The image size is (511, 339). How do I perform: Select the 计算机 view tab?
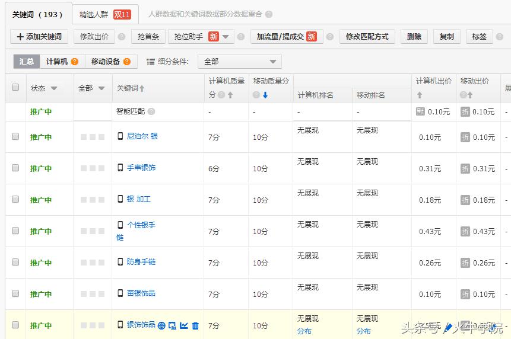62,62
